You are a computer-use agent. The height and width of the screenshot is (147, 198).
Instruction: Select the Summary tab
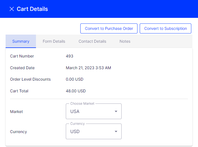pos(21,41)
